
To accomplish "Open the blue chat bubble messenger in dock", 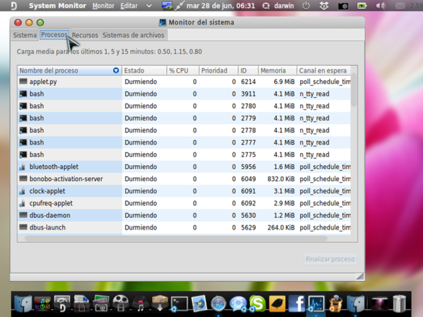I will pos(238,304).
